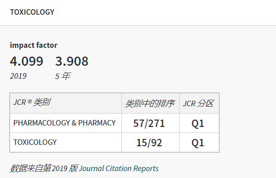Click the JCR 分区 column header
276x178 pixels.
click(x=199, y=103)
